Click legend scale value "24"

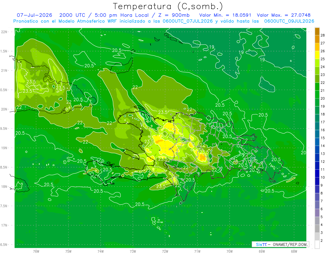coord(323,67)
